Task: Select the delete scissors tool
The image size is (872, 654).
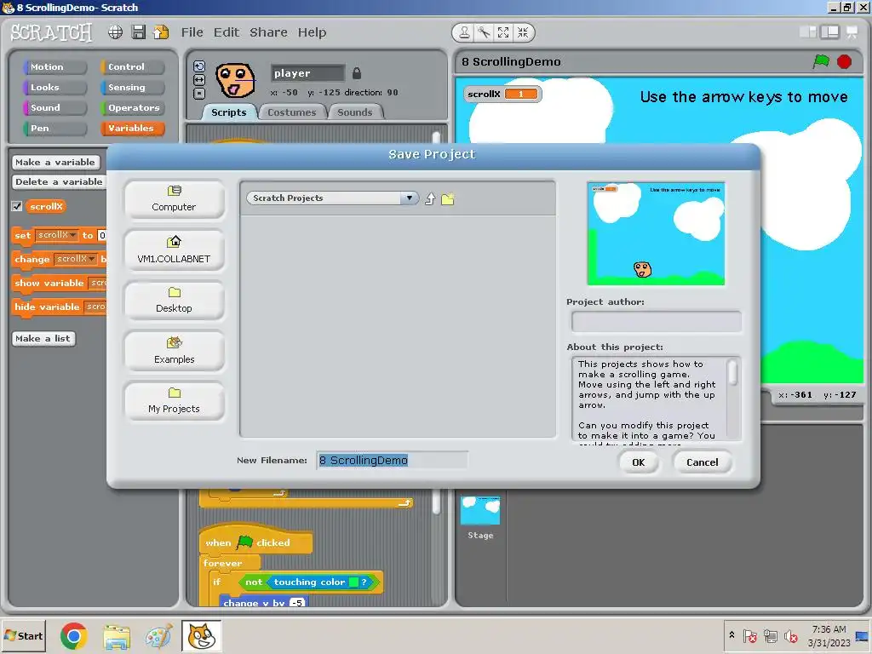Action: [484, 33]
